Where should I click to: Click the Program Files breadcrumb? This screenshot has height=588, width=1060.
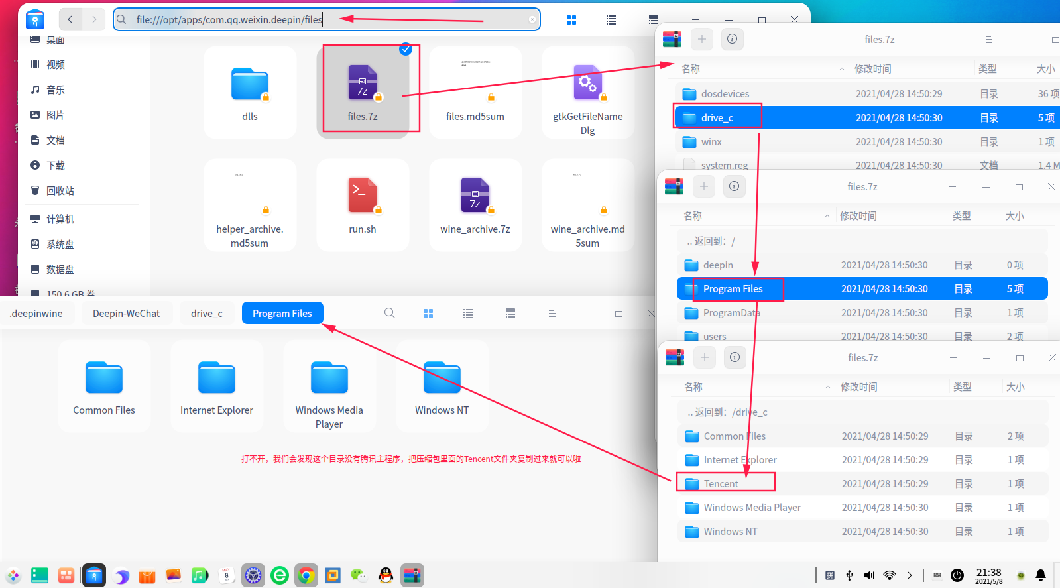282,313
